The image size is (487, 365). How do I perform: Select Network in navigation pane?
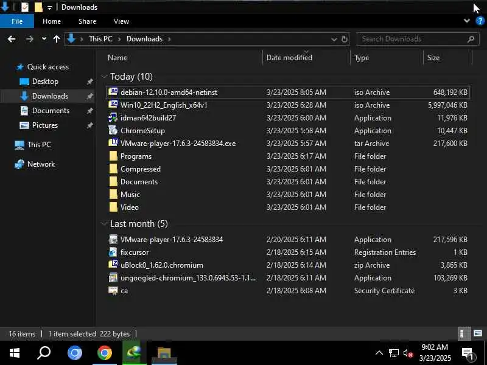pos(41,164)
